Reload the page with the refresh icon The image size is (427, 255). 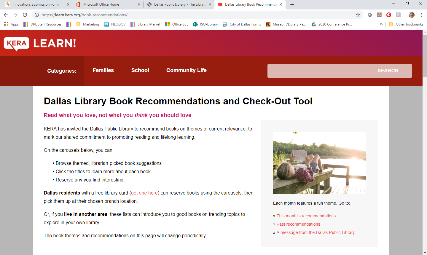[x=25, y=15]
